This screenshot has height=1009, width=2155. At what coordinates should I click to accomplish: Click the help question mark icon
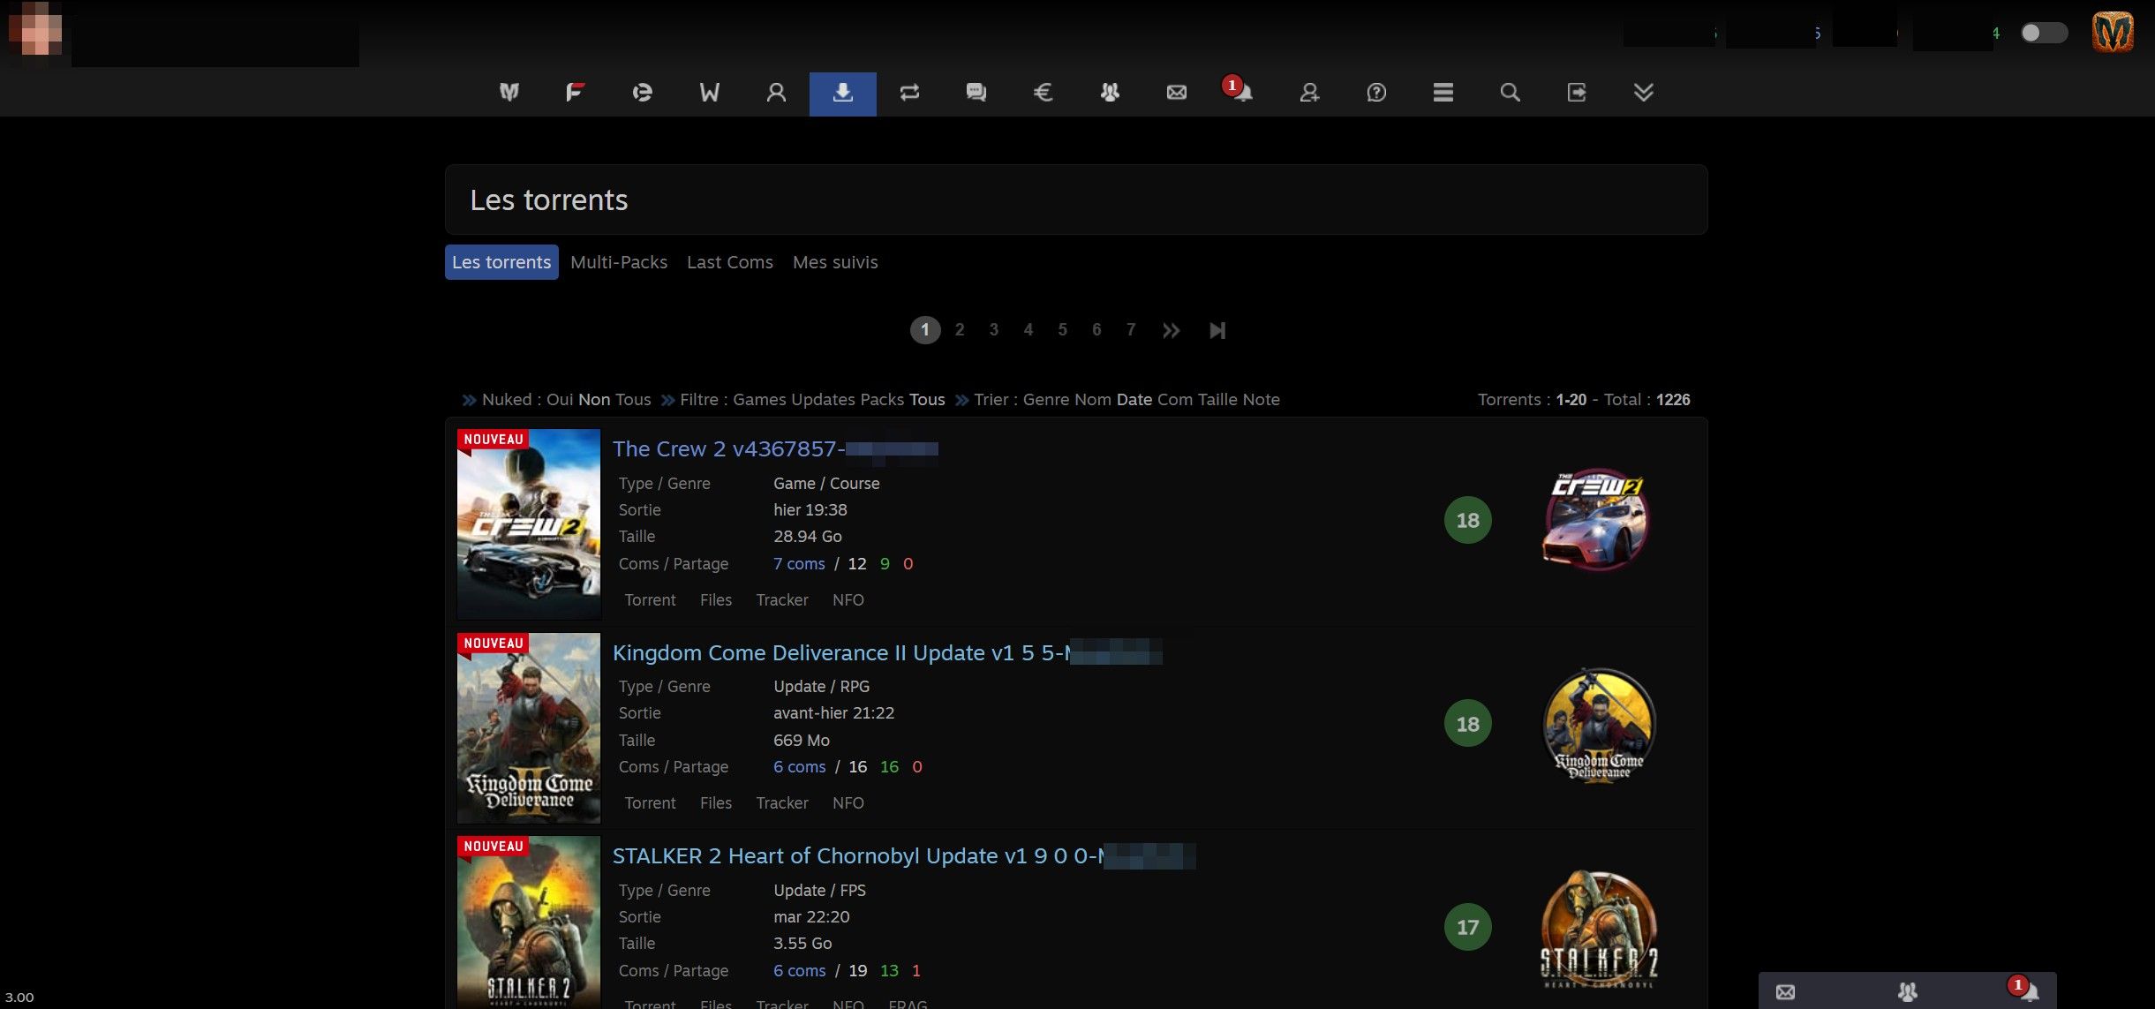(1375, 93)
